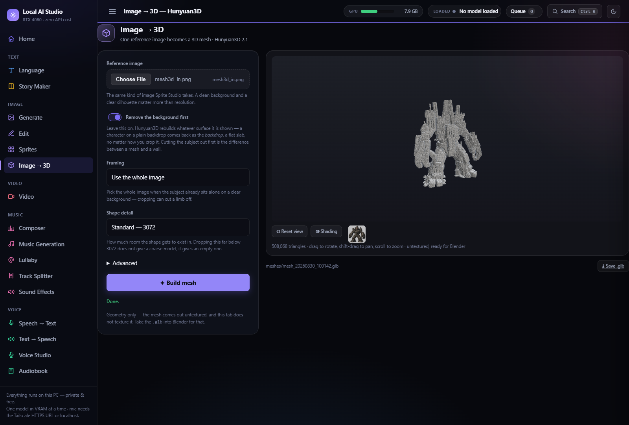Open Sound Effects speaker icon
This screenshot has width=629, height=425.
pos(11,292)
